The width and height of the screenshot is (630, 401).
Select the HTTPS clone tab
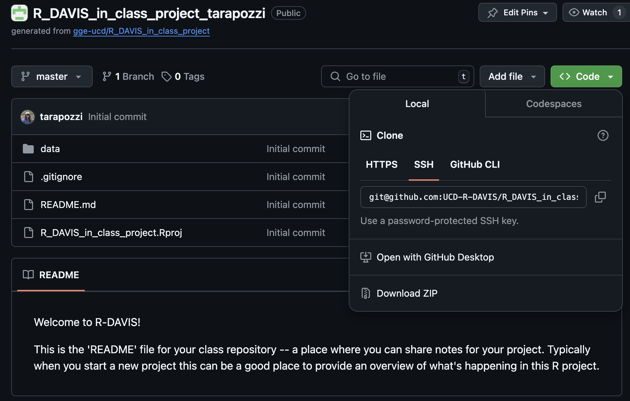[x=381, y=164]
